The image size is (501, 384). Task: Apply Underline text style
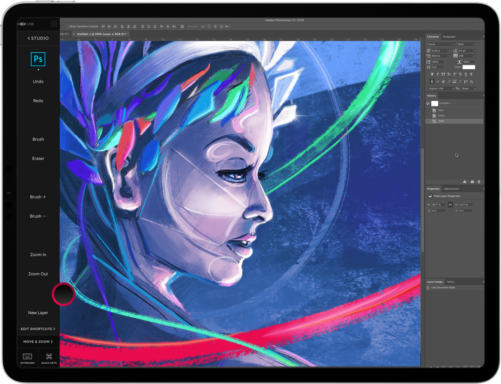coord(466,74)
